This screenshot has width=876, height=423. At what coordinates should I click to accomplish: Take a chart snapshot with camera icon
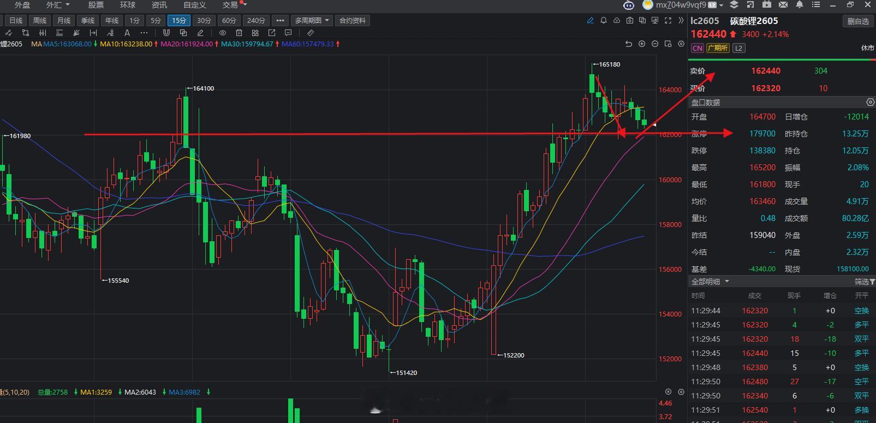630,21
